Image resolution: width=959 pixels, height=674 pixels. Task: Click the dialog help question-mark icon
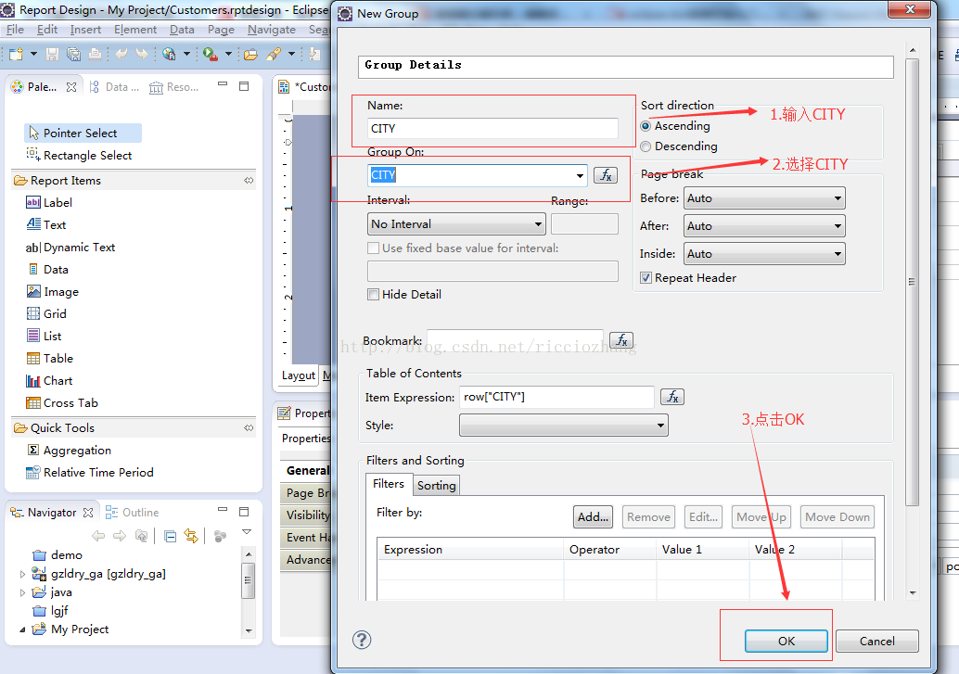362,640
